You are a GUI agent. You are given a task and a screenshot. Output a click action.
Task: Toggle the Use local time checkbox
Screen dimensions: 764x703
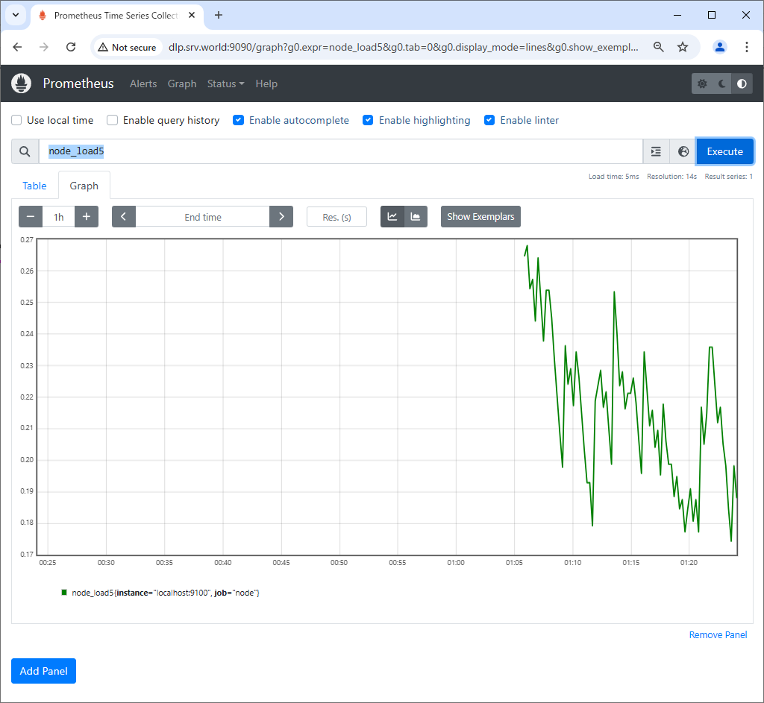pos(16,120)
